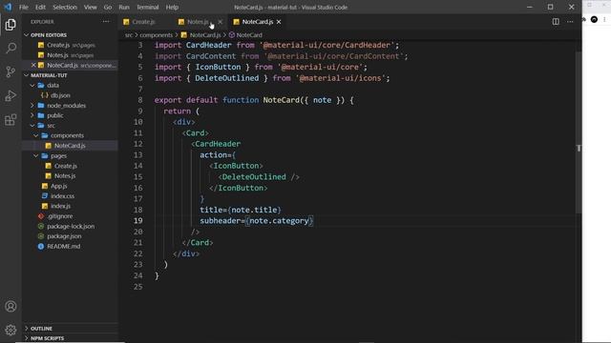Click the Split Editor Right icon
This screenshot has height=343, width=611.
click(x=556, y=22)
